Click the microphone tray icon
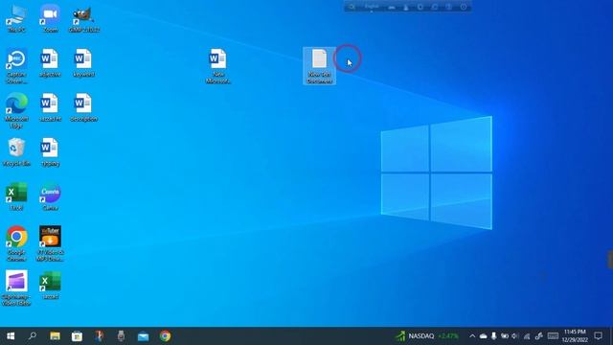 [494, 336]
